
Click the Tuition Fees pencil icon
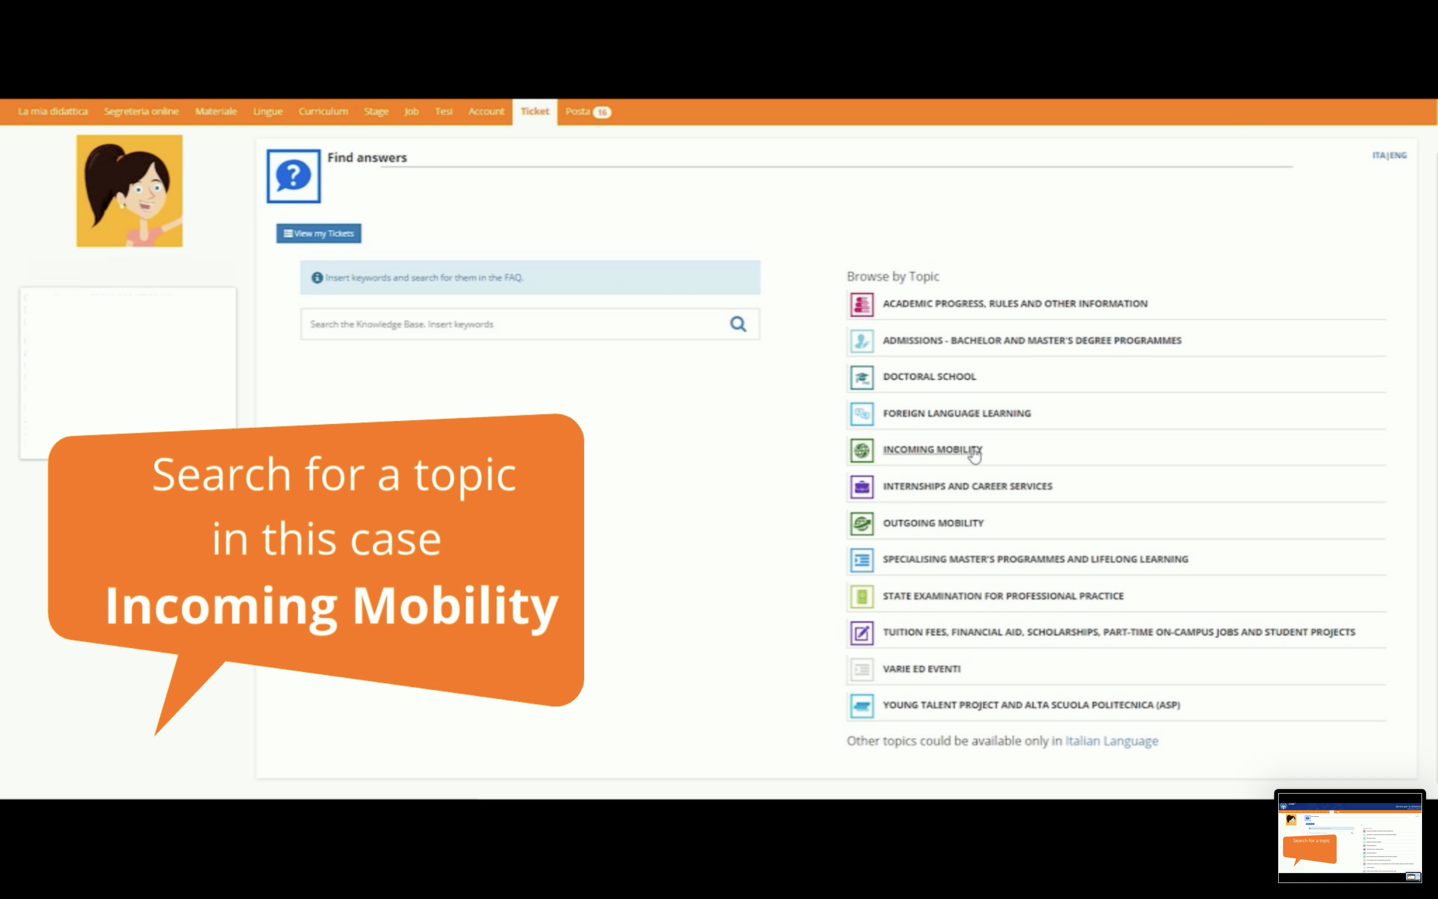(x=861, y=633)
